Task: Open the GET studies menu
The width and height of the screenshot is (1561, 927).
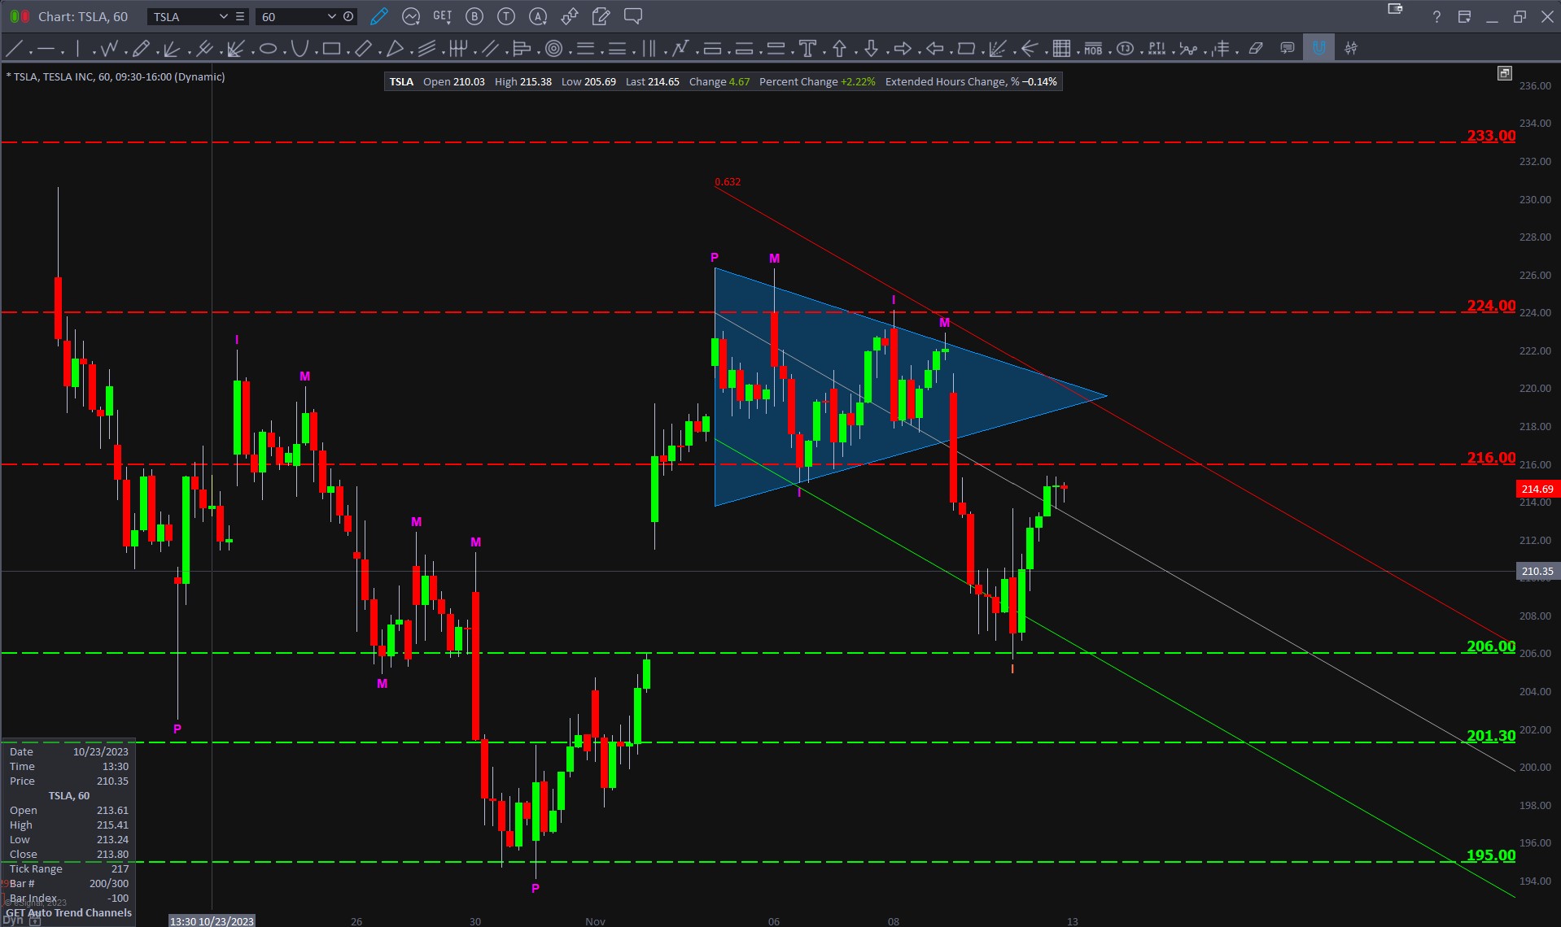Action: tap(442, 16)
